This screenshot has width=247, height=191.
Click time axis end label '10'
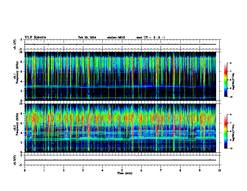[x=219, y=170]
